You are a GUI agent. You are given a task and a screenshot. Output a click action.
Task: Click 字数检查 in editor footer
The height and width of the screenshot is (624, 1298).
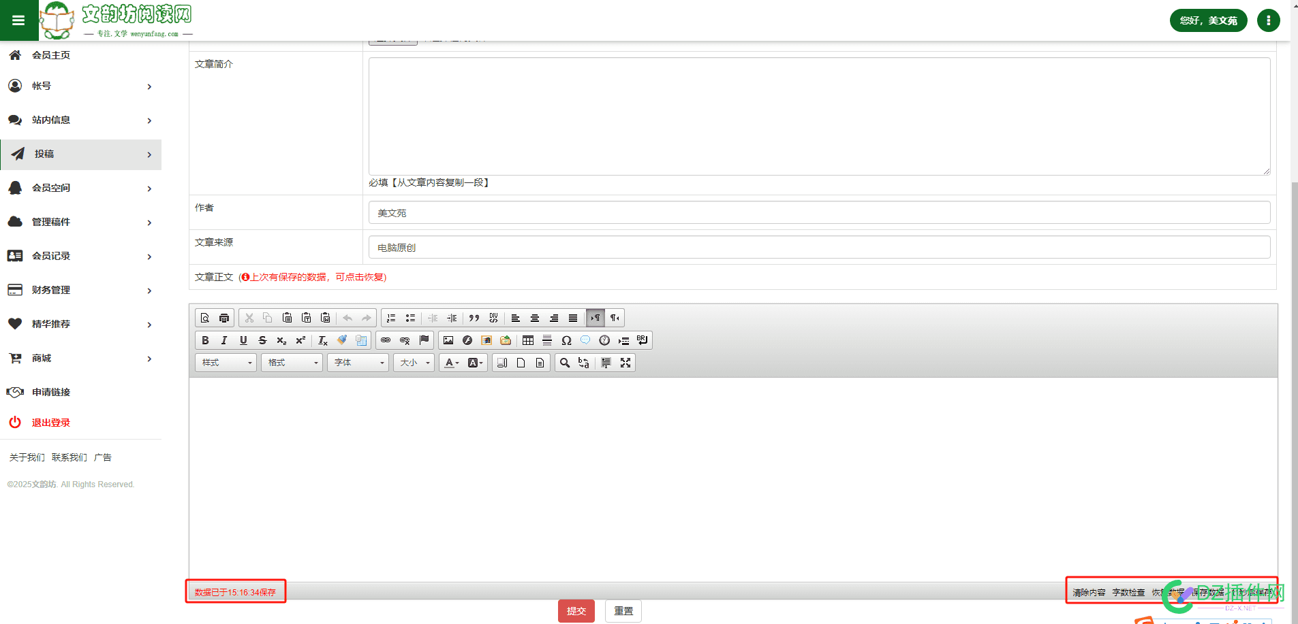(x=1128, y=593)
